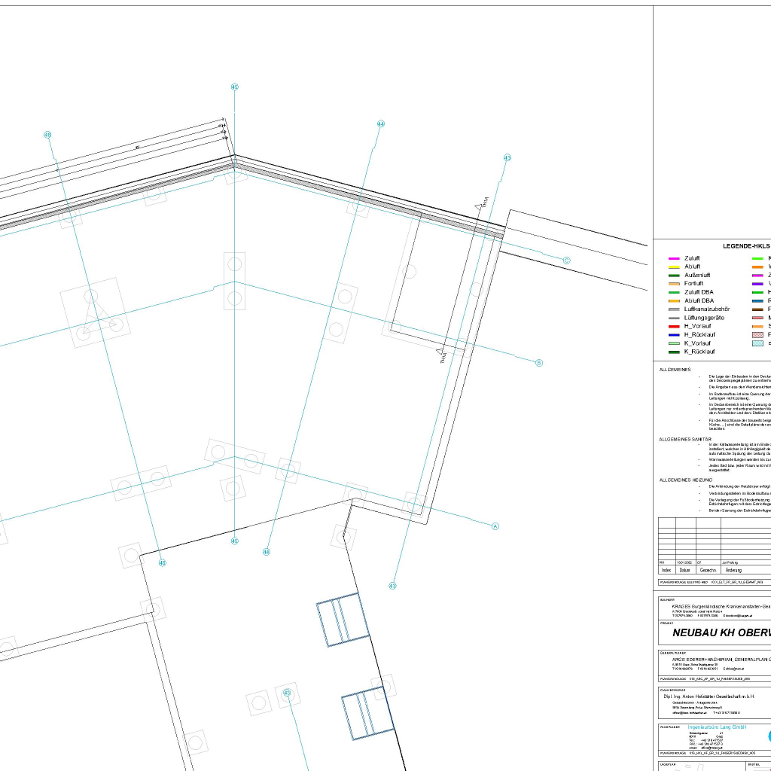Select grid axis bubble 45 at top
The image size is (771, 771).
(234, 87)
